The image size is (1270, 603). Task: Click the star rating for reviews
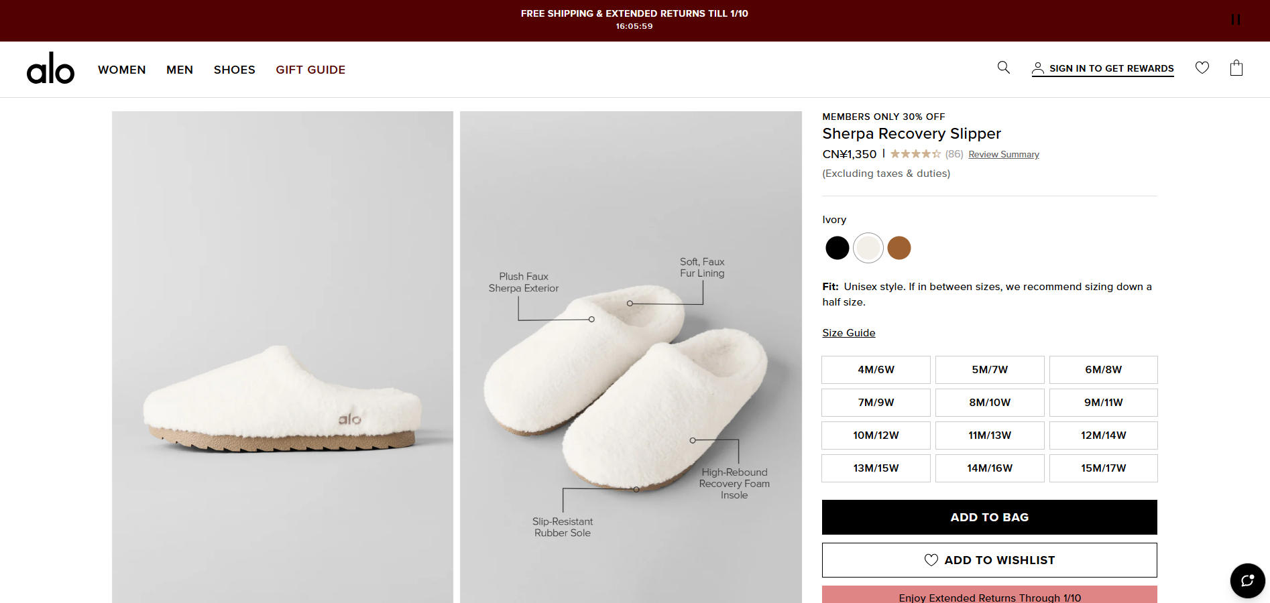point(915,154)
